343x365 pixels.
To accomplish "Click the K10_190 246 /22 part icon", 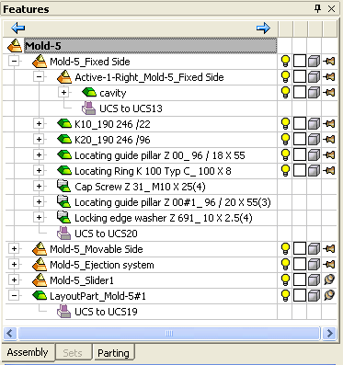I will [x=64, y=123].
